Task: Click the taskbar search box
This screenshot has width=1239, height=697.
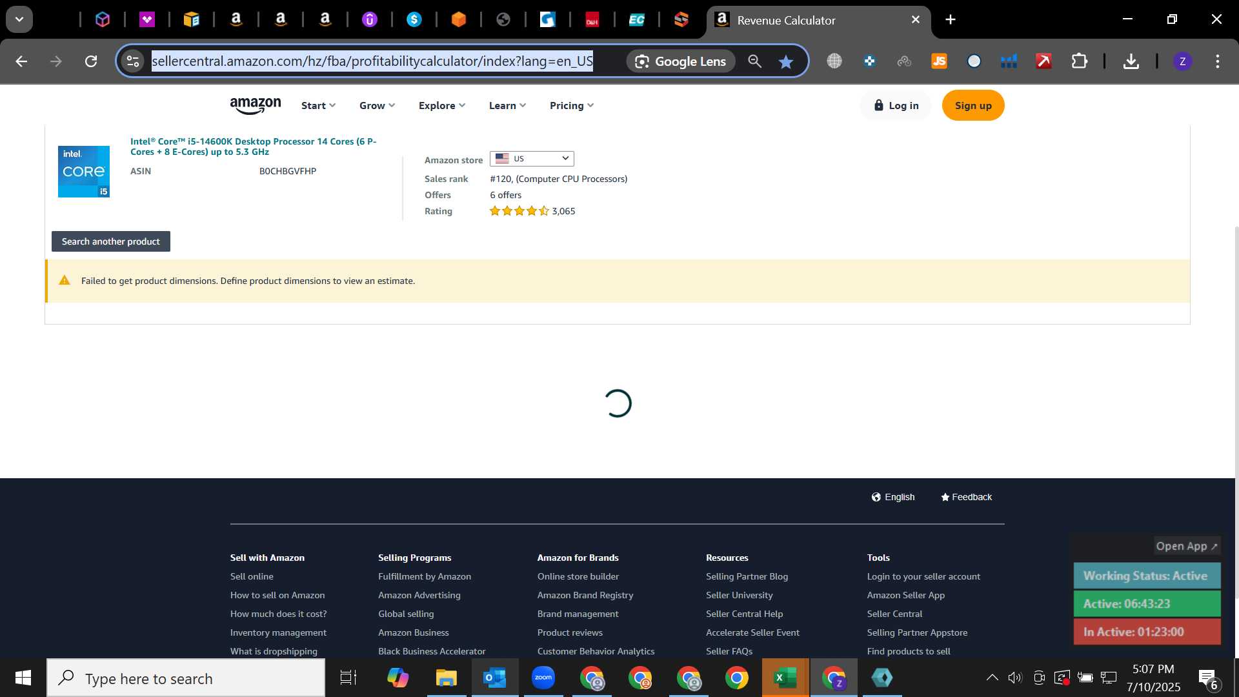Action: coord(186,678)
